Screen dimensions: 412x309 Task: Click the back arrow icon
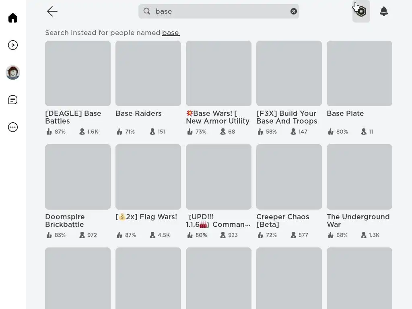coord(52,11)
